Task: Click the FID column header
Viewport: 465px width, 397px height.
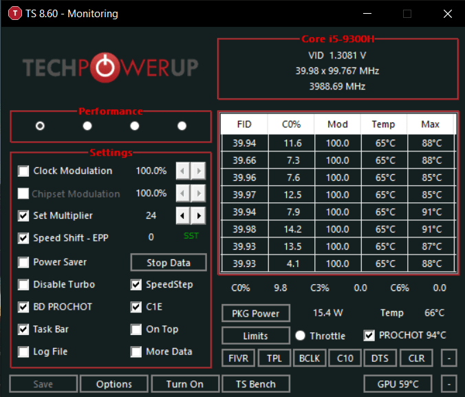Action: tap(244, 124)
